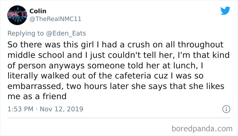
Task: Open the boredpanda.com watermark
Action: (197, 129)
